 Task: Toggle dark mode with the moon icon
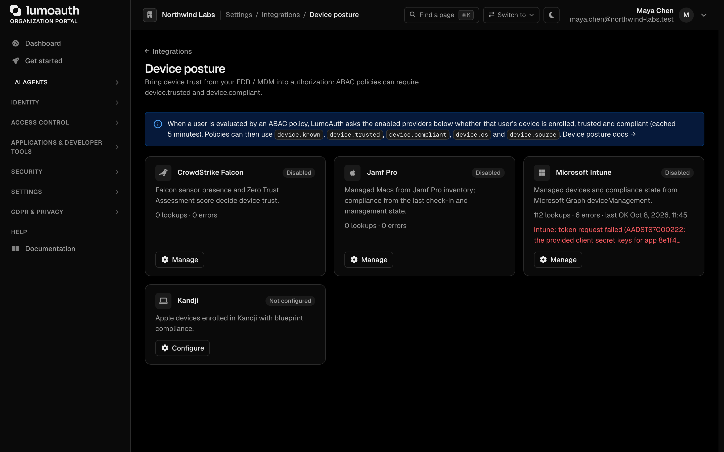551,15
